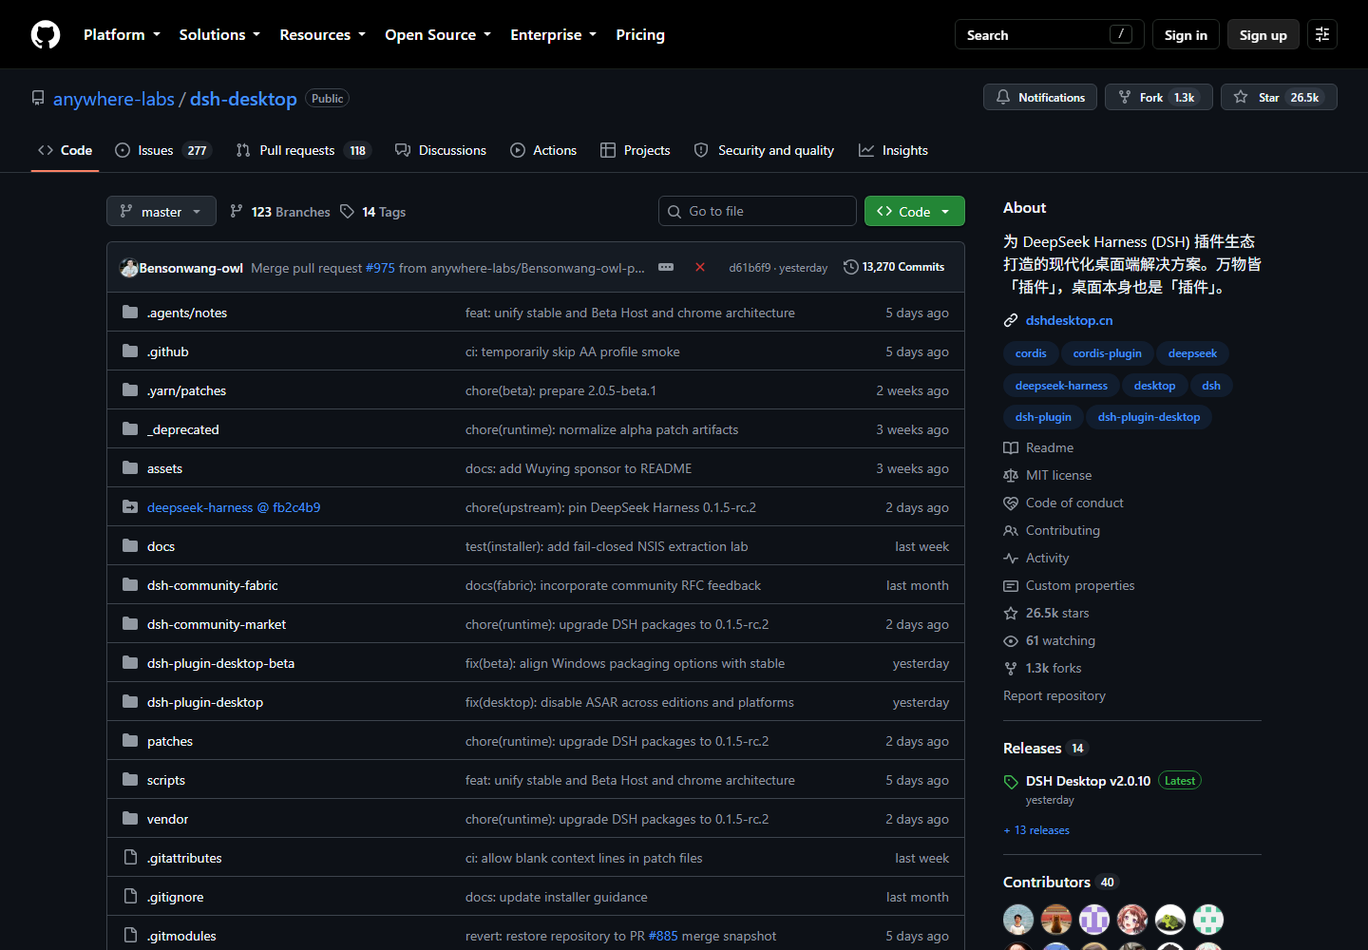Open commit "docs: add Wuying sponsor to README"
Screen dimensions: 1368x950
579,468
